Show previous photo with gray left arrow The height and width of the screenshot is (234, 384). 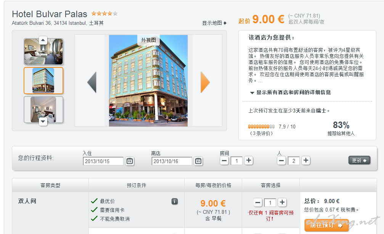coord(92,82)
